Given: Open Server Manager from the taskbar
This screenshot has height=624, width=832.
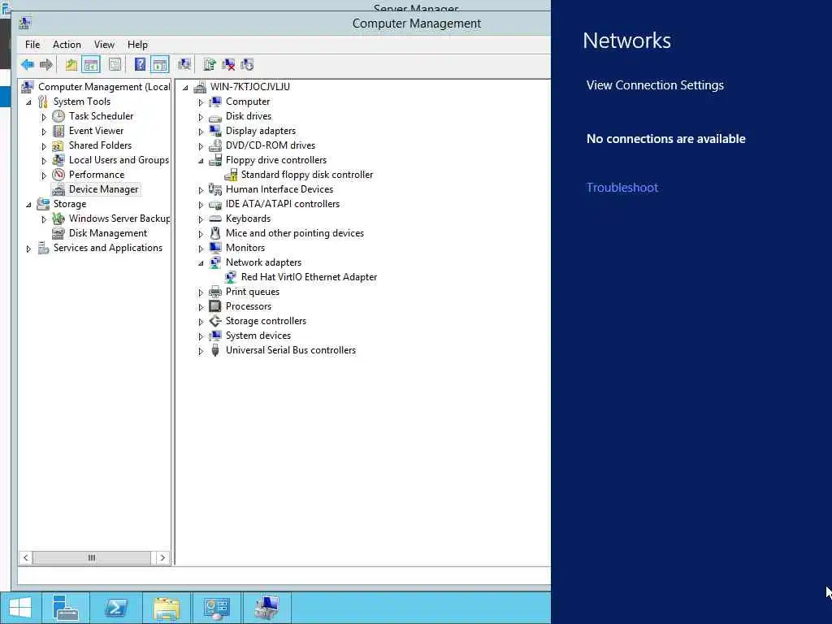Looking at the screenshot, I should (x=66, y=608).
